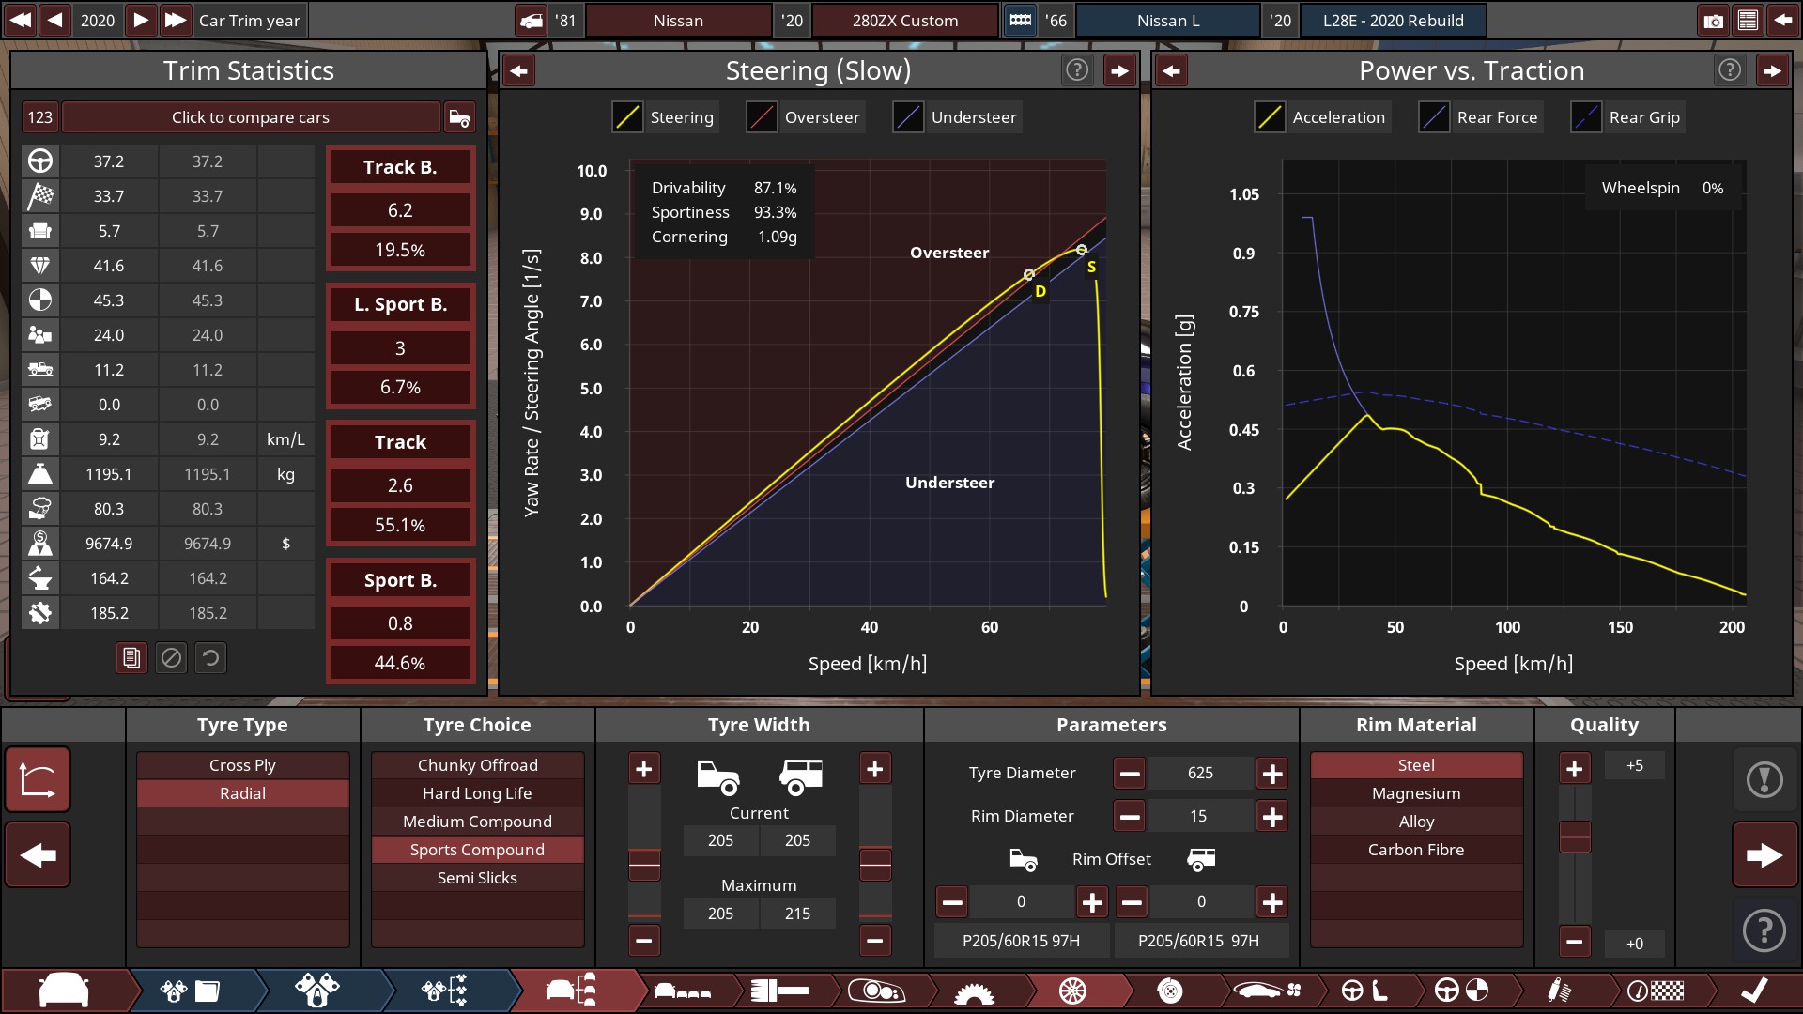Increase Tyre Diameter with plus button
This screenshot has height=1014, width=1803.
tap(1271, 774)
